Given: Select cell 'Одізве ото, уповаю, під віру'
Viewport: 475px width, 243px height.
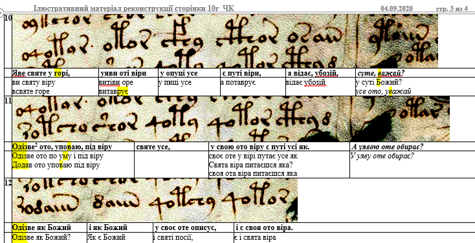Looking at the screenshot, I should (x=73, y=147).
